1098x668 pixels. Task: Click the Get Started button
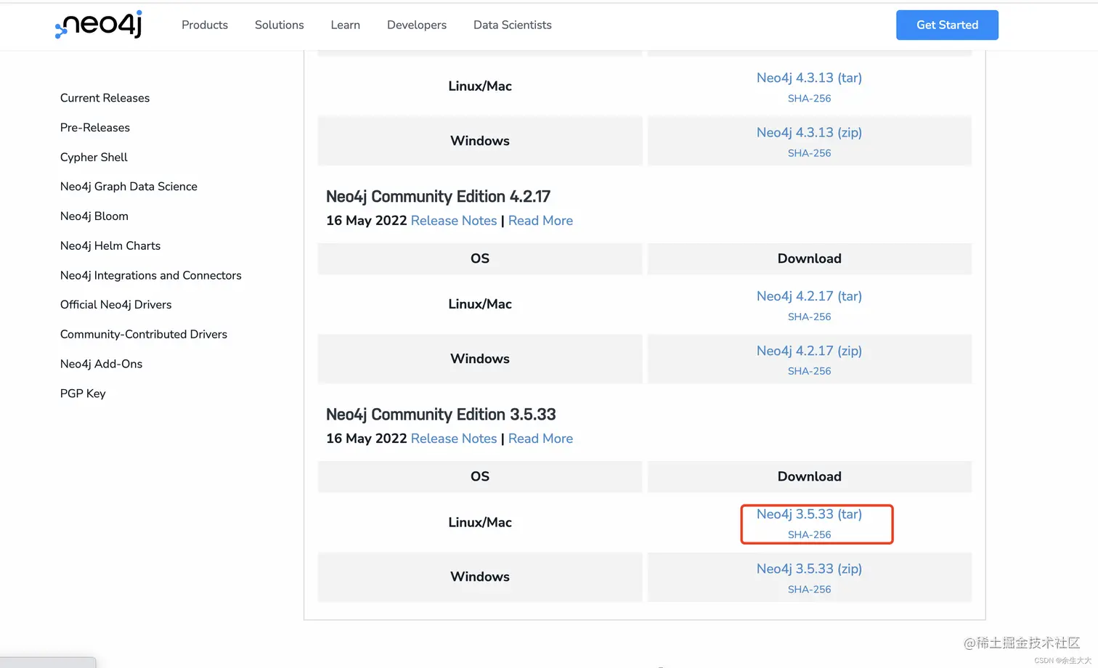click(x=947, y=25)
